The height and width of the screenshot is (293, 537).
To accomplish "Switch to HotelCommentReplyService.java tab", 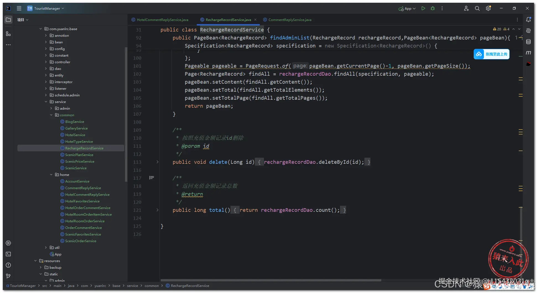I will [x=160, y=20].
